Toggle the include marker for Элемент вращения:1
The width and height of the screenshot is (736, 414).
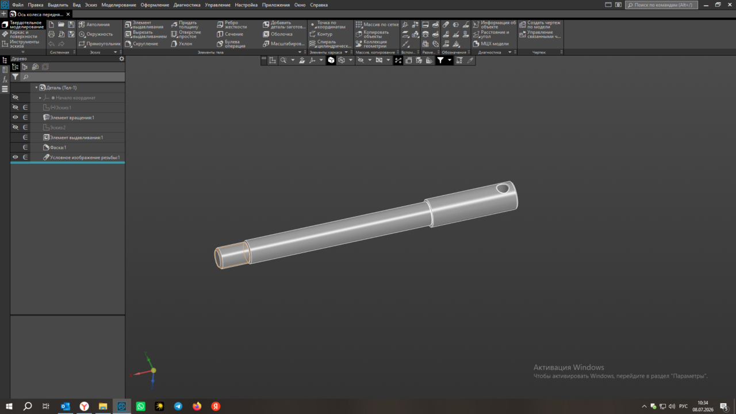(25, 117)
